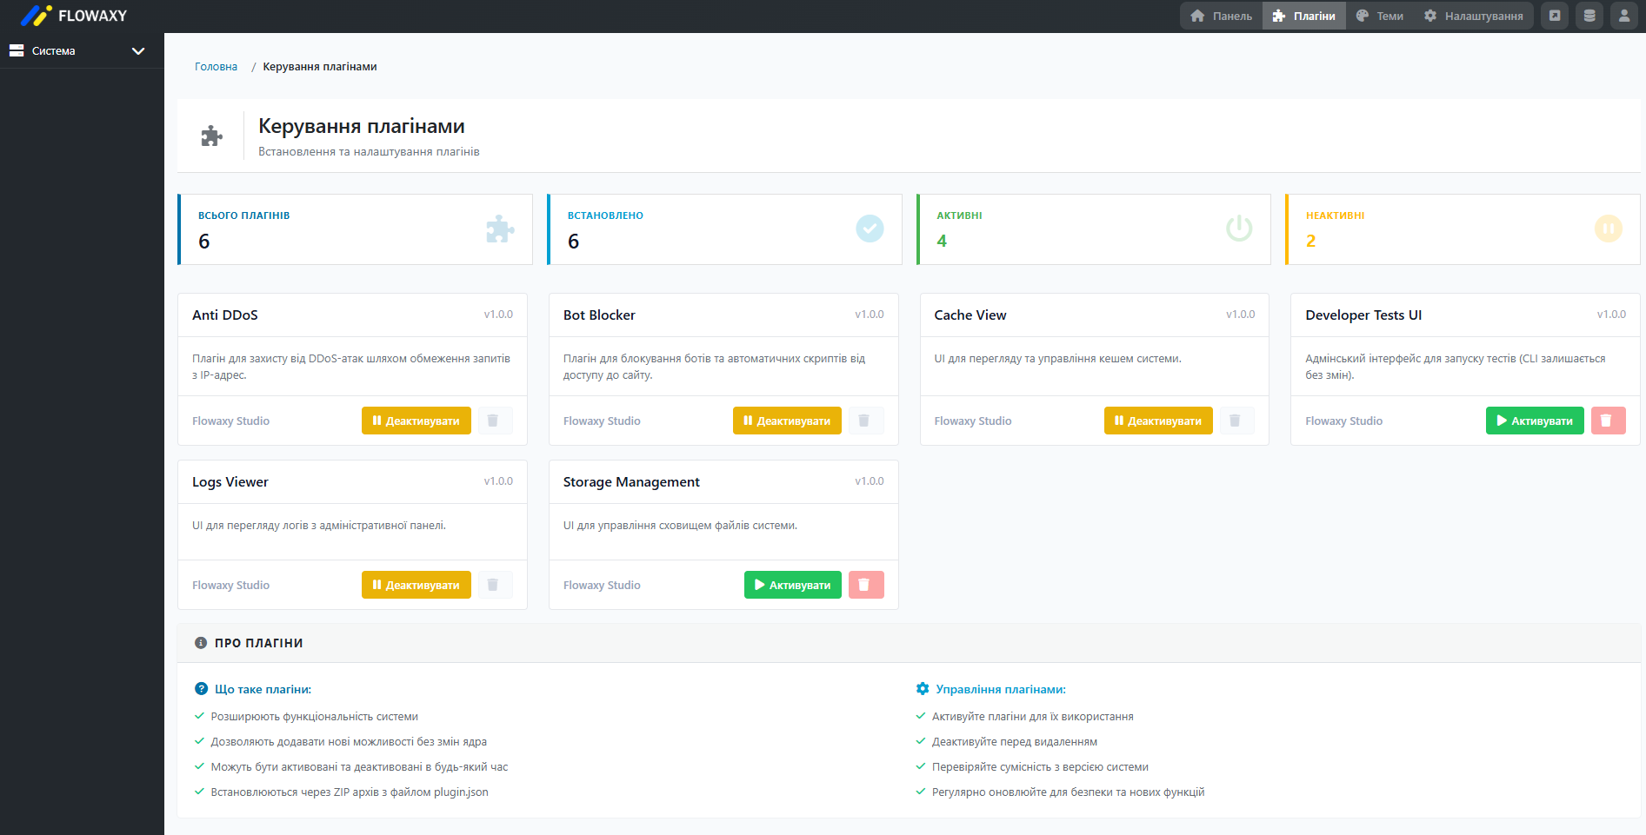Open the user profile icon
Image resolution: width=1646 pixels, height=835 pixels.
[1623, 16]
